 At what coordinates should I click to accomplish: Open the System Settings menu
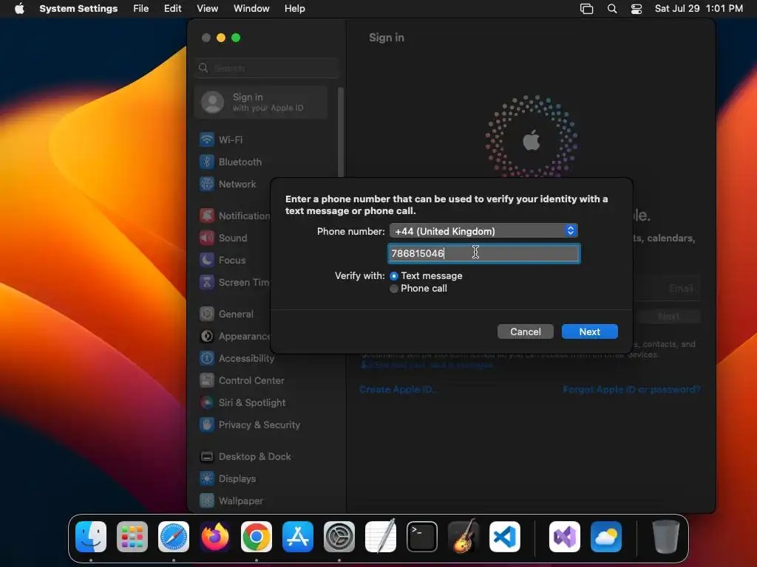(78, 9)
